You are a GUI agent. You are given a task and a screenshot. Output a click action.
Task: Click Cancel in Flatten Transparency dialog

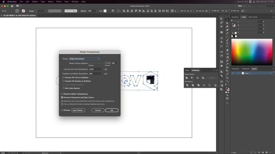[98, 110]
